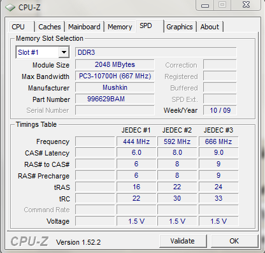Viewport: 265px width, 253px height.
Task: Minimize the CPU-Z window
Action: pos(205,5)
